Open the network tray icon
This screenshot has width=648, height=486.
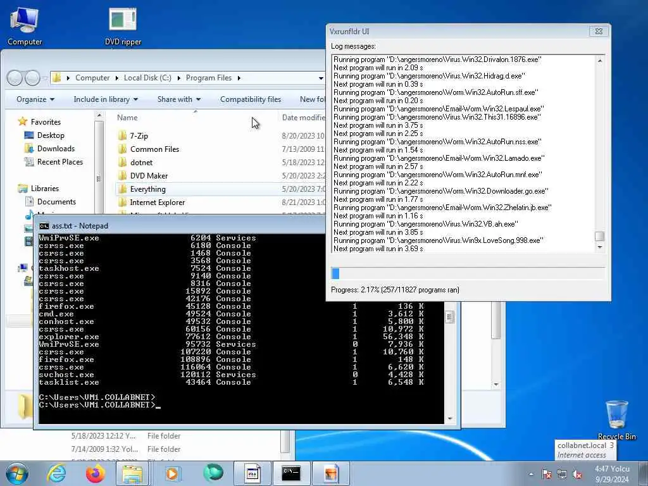click(x=562, y=475)
